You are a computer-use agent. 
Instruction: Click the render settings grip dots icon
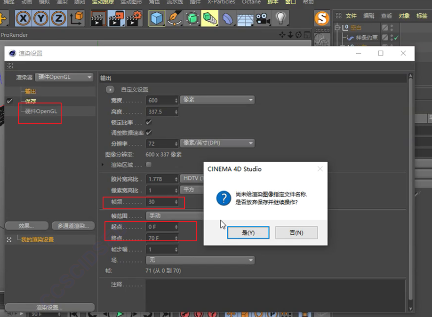point(10,65)
